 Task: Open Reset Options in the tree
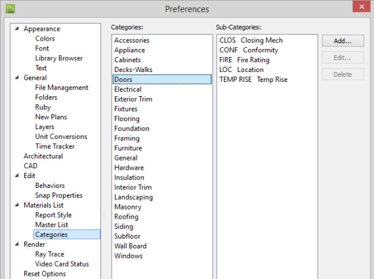pos(45,274)
